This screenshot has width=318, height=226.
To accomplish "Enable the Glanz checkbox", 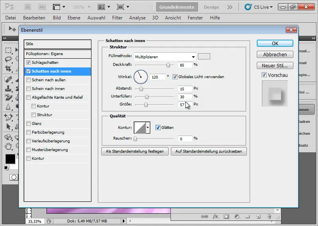I will point(28,123).
